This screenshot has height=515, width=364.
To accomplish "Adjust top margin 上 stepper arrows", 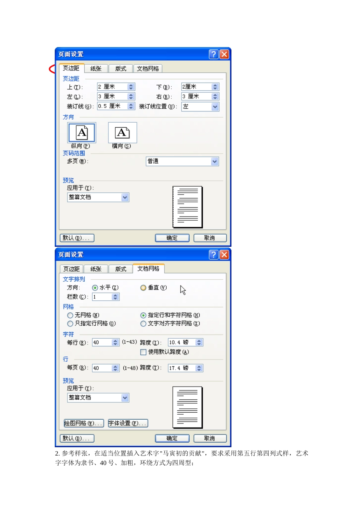I will coord(131,87).
